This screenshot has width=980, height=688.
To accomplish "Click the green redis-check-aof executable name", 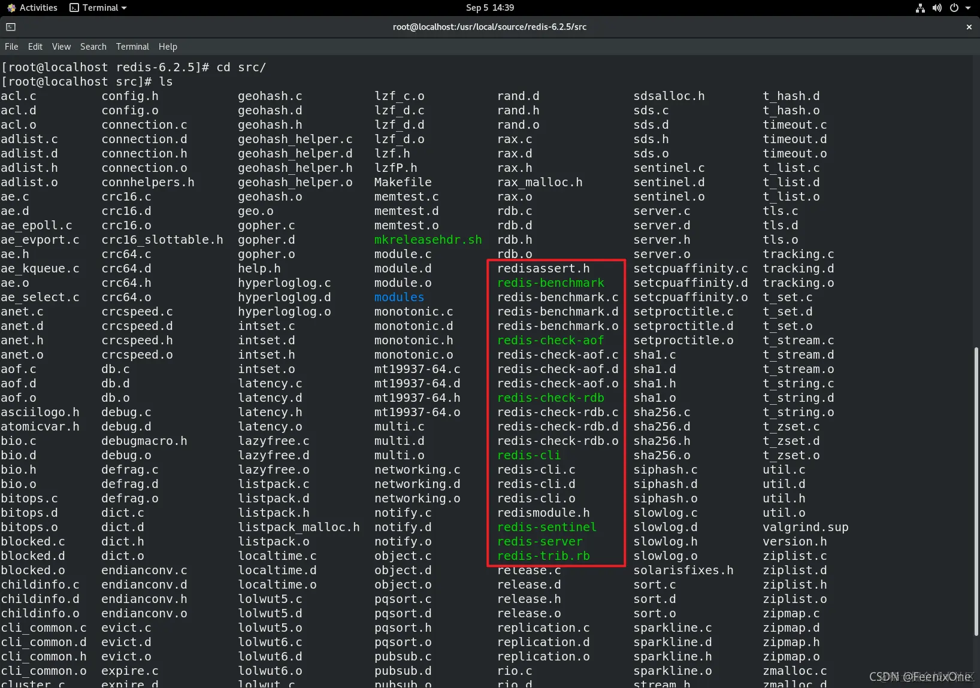I will coord(551,340).
